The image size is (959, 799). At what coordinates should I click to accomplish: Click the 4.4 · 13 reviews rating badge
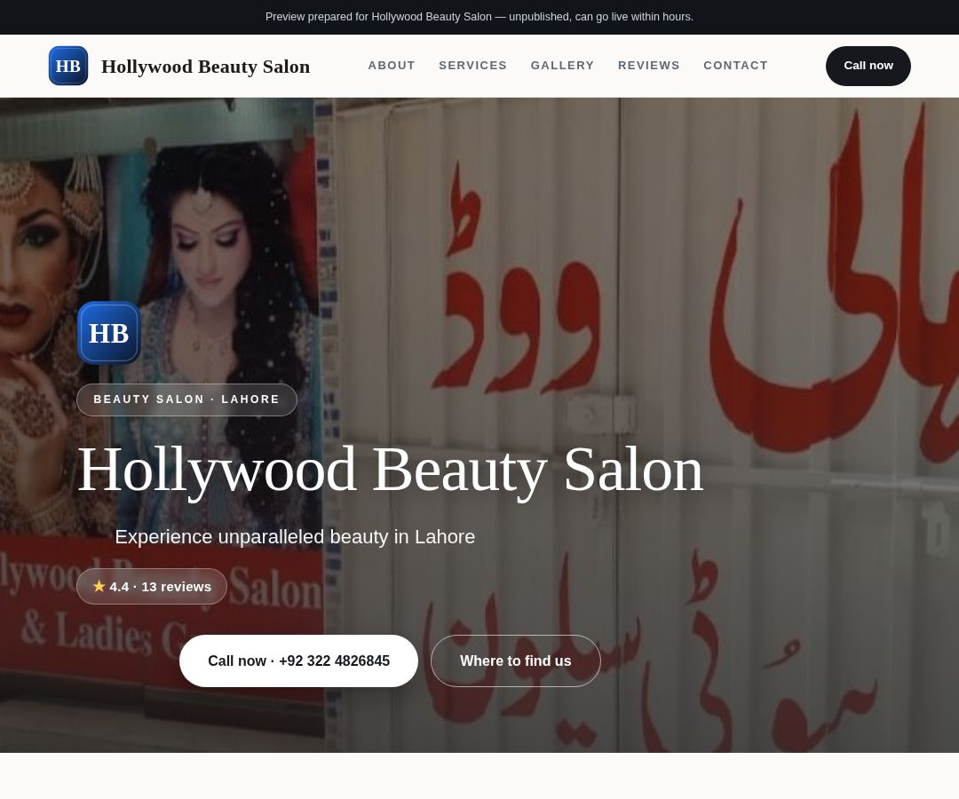152,586
